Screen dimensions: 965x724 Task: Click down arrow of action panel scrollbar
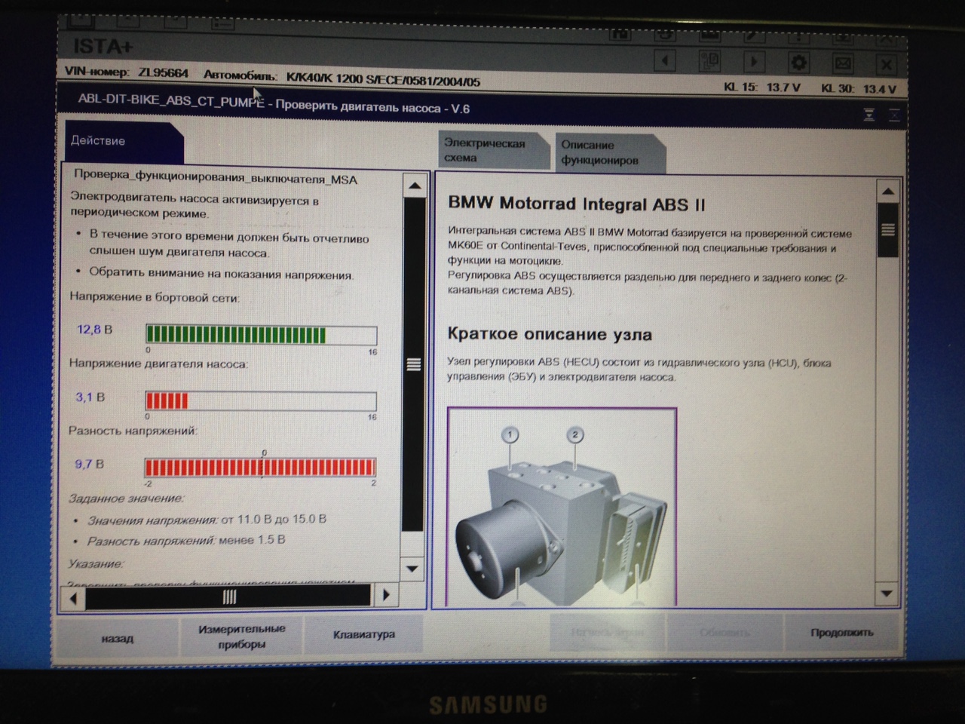tap(412, 569)
